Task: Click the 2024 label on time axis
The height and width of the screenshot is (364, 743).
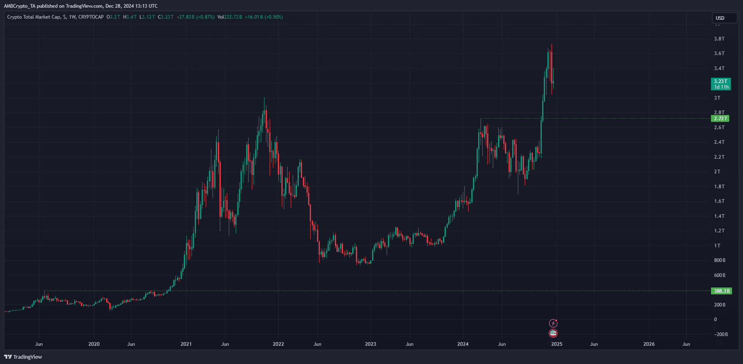Action: tap(463, 344)
